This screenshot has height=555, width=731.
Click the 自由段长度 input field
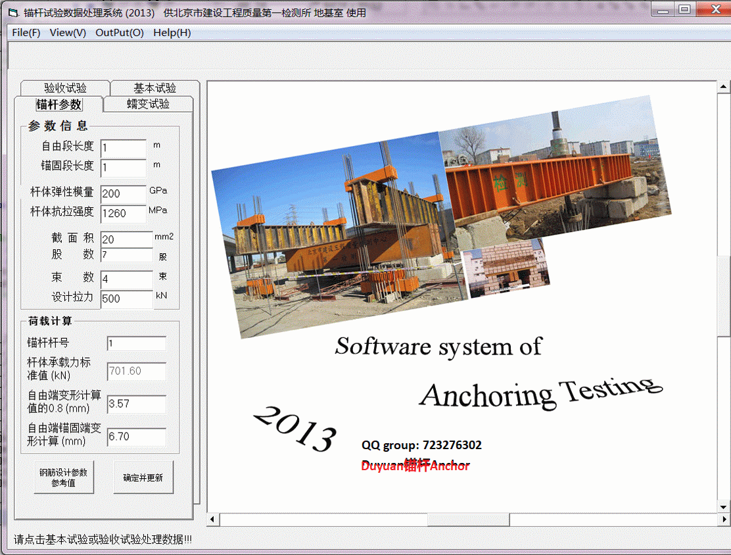pos(124,148)
